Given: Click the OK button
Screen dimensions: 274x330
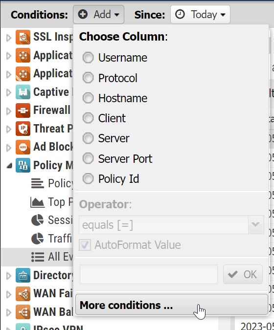Looking at the screenshot, I should click(243, 274).
